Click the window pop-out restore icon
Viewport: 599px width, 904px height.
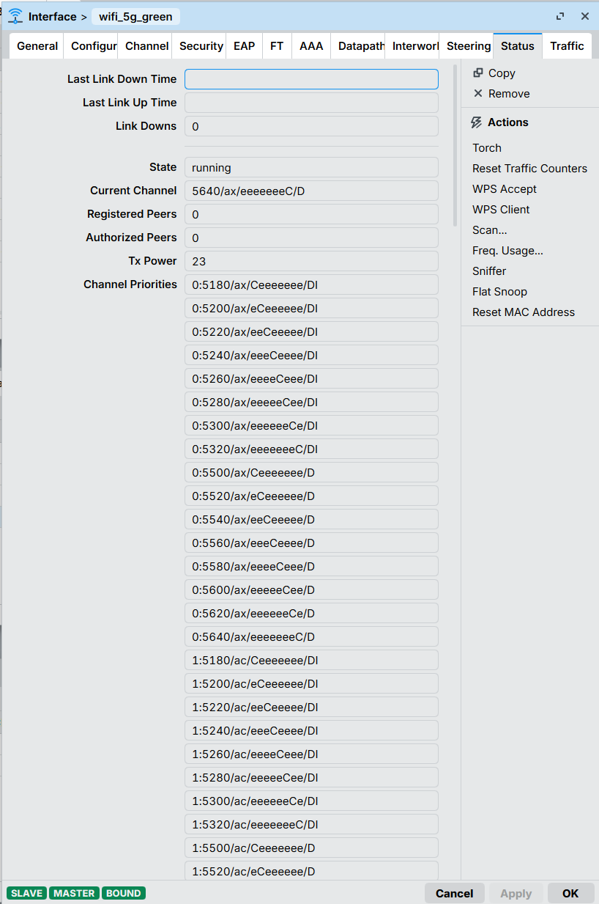click(560, 16)
